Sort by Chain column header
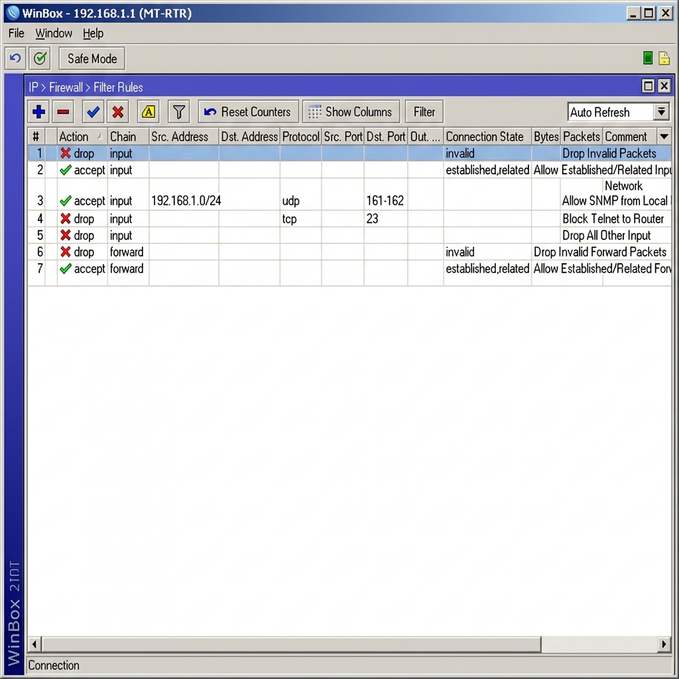This screenshot has width=679, height=679. tap(128, 137)
